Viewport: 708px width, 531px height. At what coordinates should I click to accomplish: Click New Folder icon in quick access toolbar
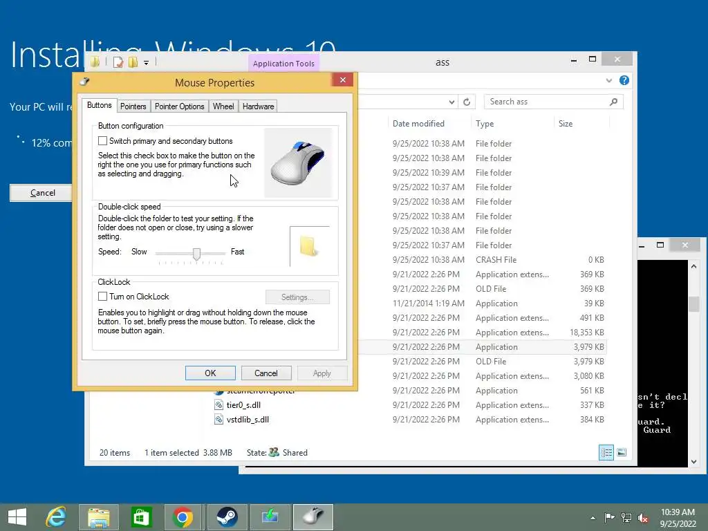pyautogui.click(x=133, y=62)
